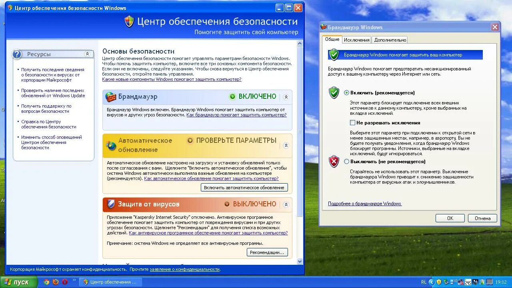Click Центр обеспечения taskbar button
The image size is (512, 288).
click(110, 282)
